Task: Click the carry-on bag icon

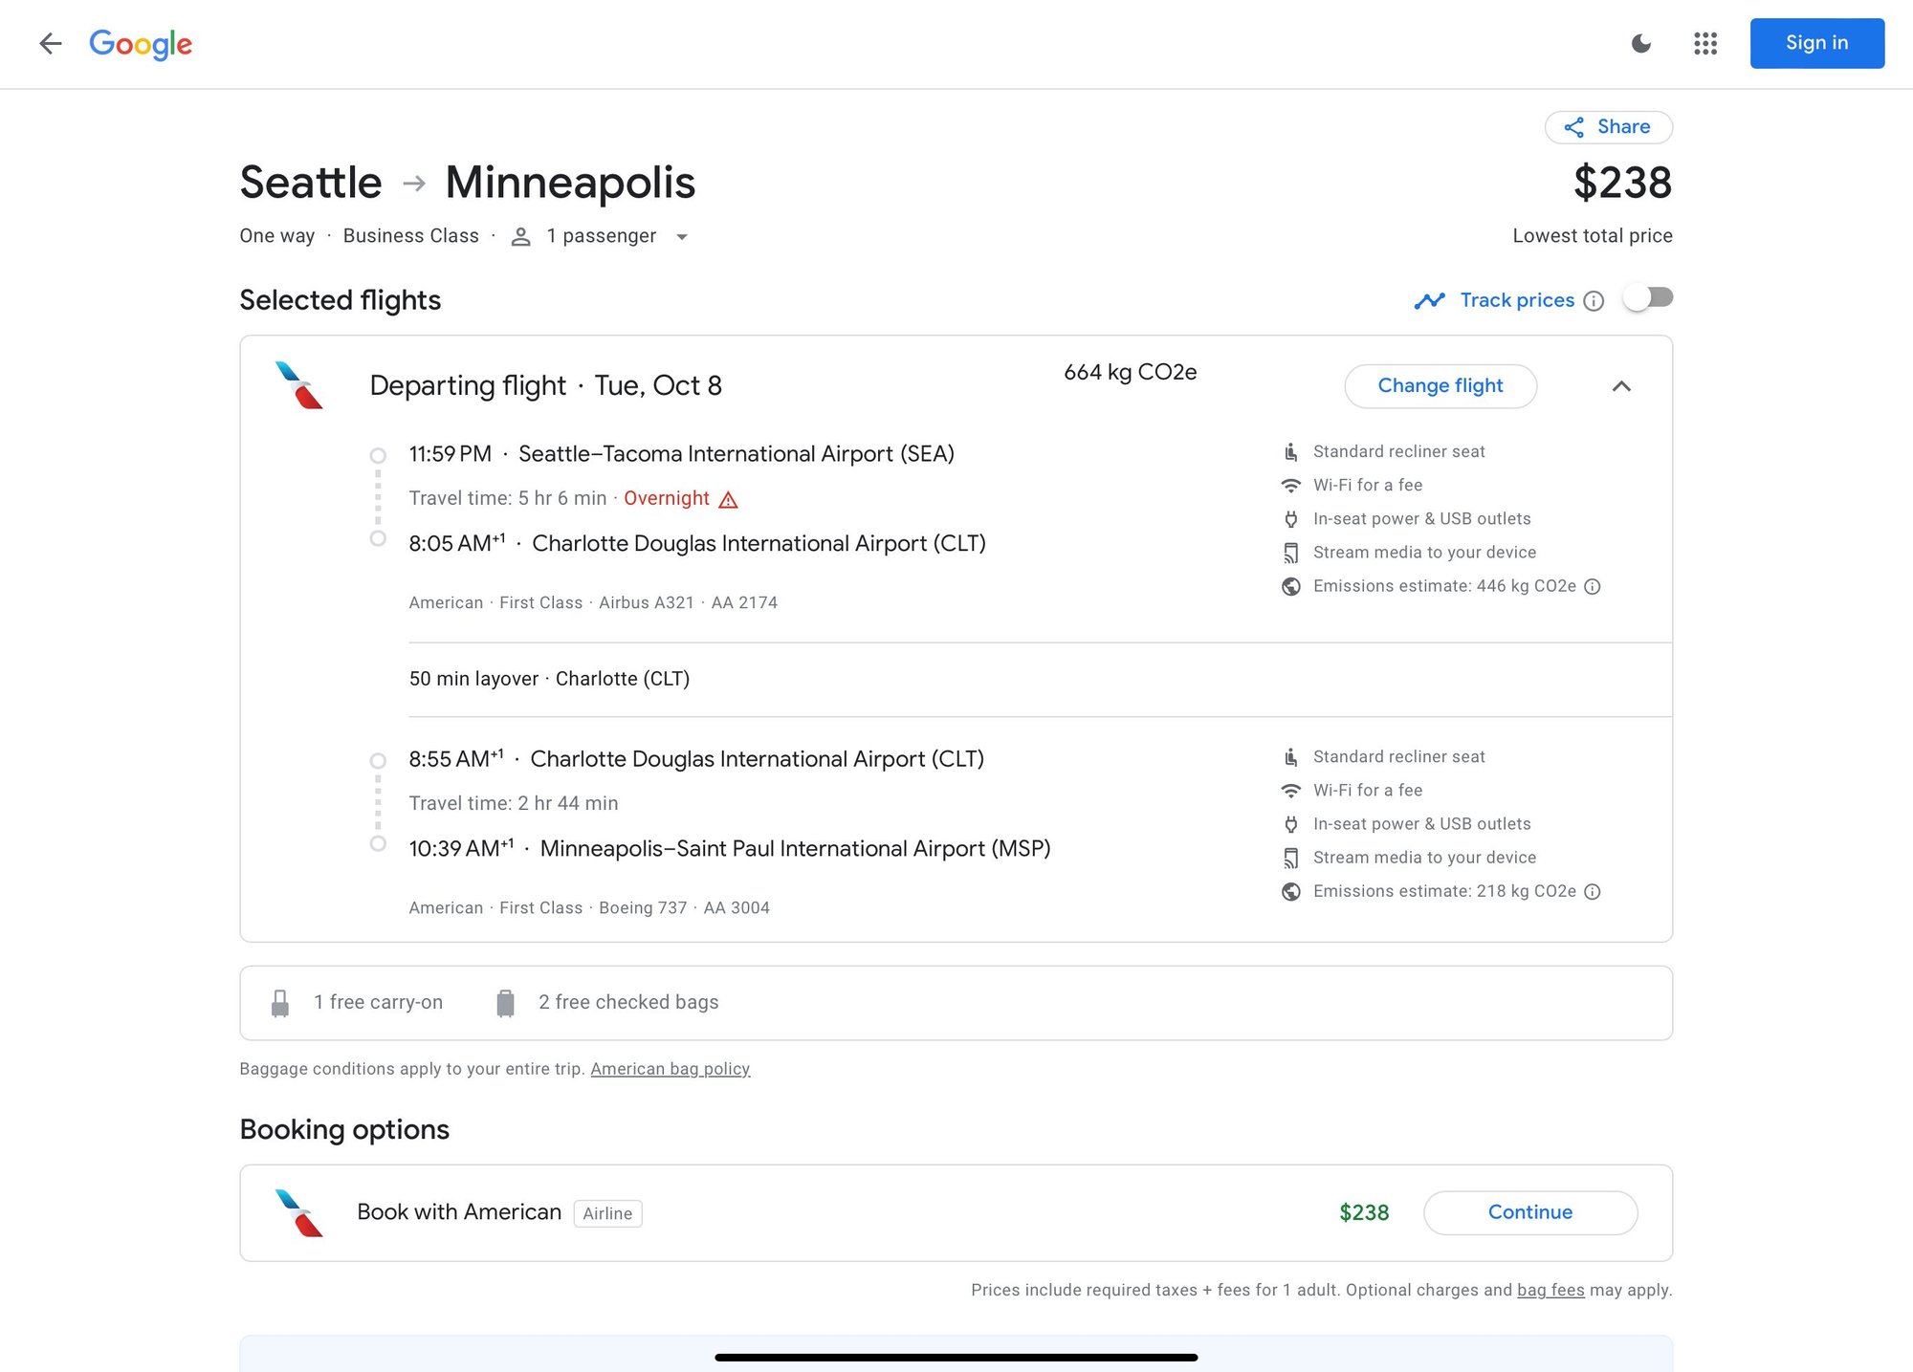Action: point(279,1002)
